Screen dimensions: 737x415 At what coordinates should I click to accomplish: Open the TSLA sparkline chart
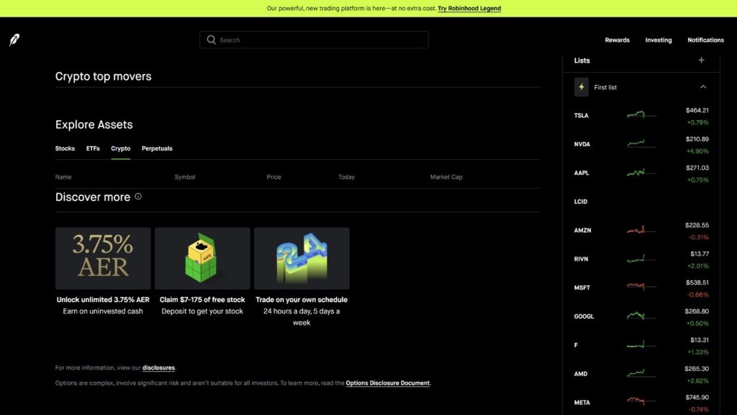[x=641, y=115]
